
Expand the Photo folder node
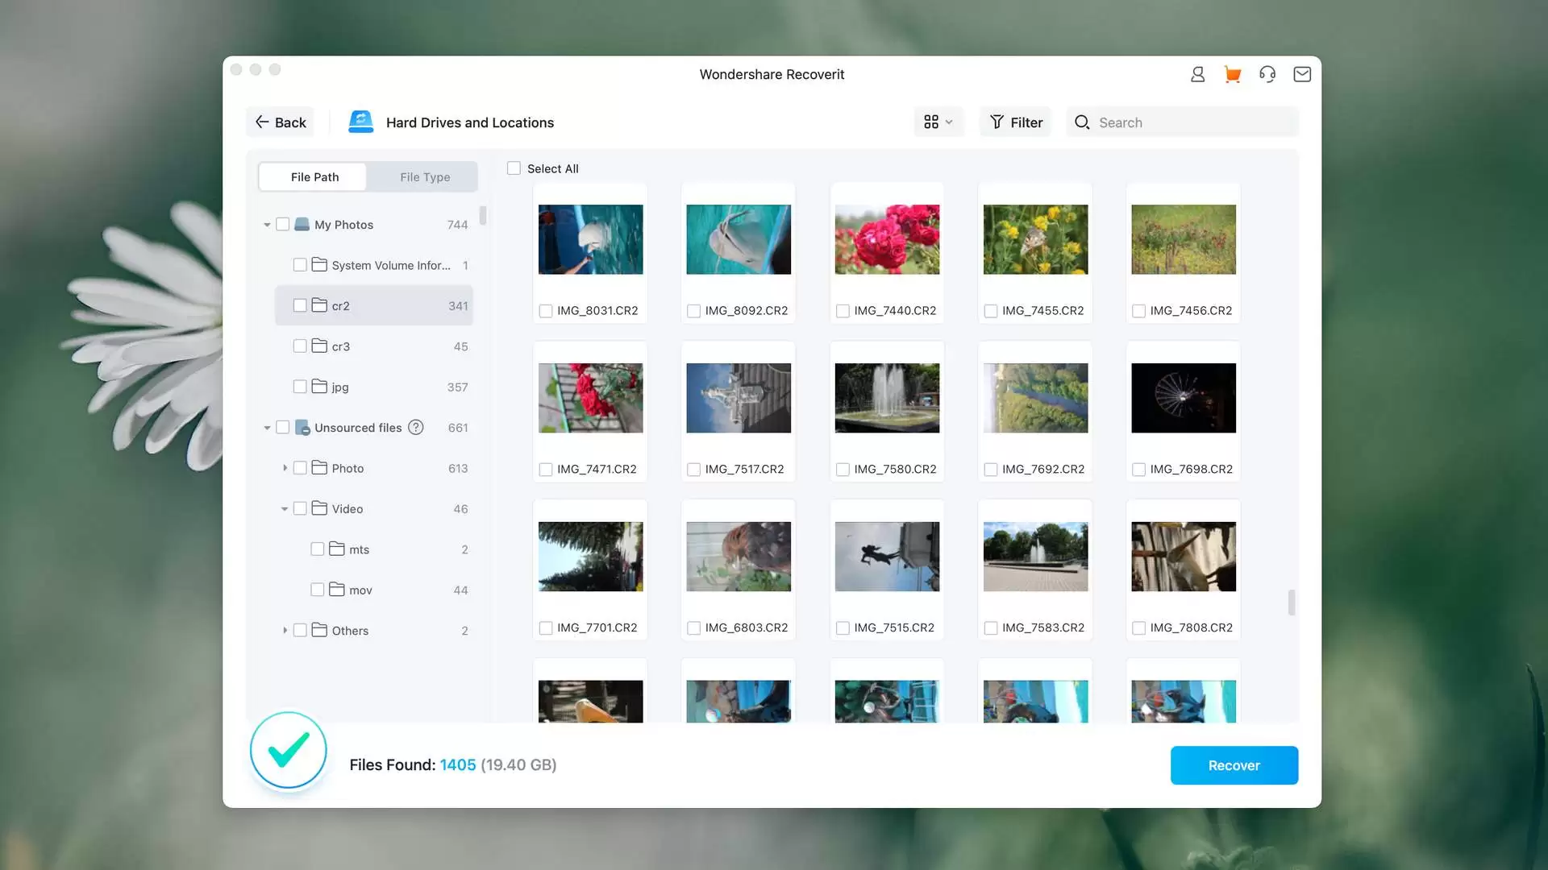click(285, 468)
